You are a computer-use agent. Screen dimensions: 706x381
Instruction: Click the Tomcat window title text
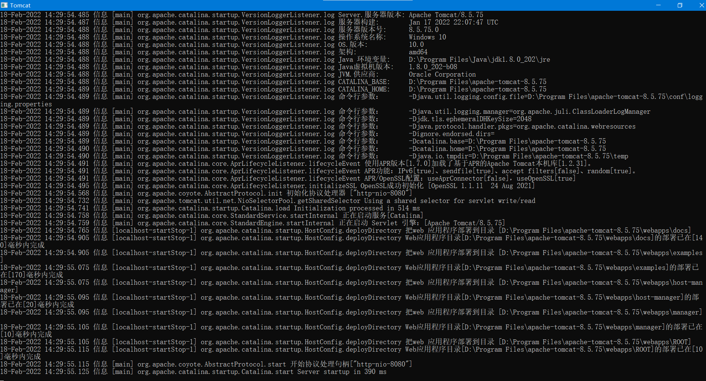tap(20, 5)
